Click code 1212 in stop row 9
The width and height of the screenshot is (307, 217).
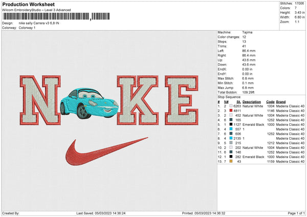pos(271,143)
